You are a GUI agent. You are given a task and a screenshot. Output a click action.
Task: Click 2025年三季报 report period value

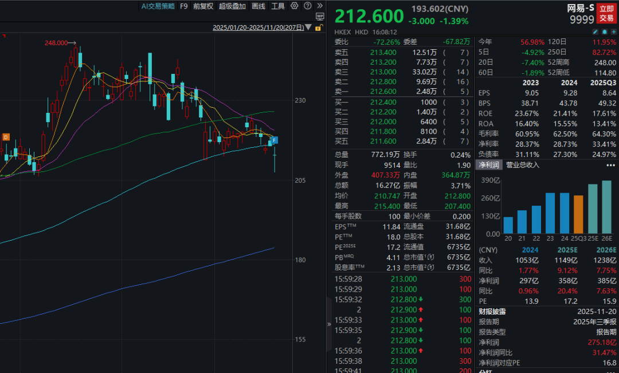pyautogui.click(x=595, y=322)
